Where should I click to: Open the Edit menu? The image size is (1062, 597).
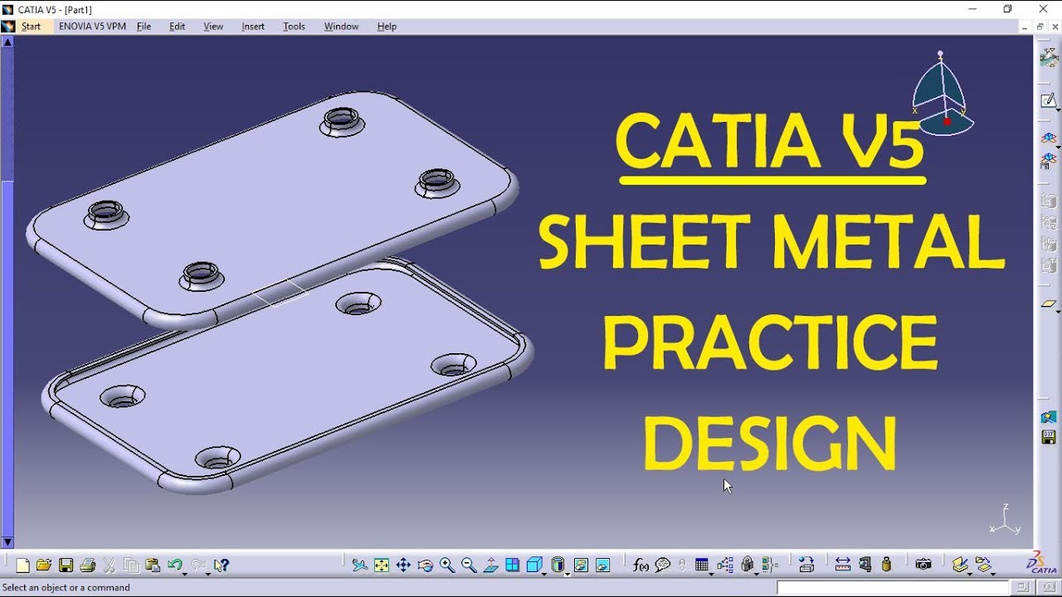click(x=177, y=27)
